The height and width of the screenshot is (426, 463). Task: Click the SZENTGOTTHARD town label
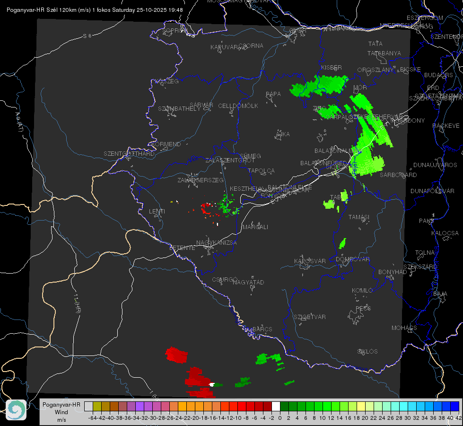click(x=129, y=154)
